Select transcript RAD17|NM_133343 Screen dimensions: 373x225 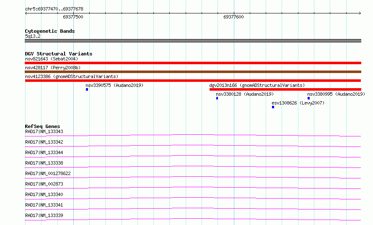pos(44,131)
